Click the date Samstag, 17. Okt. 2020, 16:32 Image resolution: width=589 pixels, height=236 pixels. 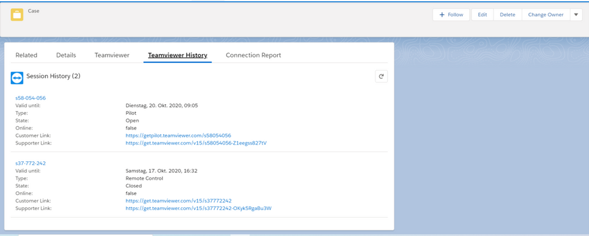coord(162,171)
